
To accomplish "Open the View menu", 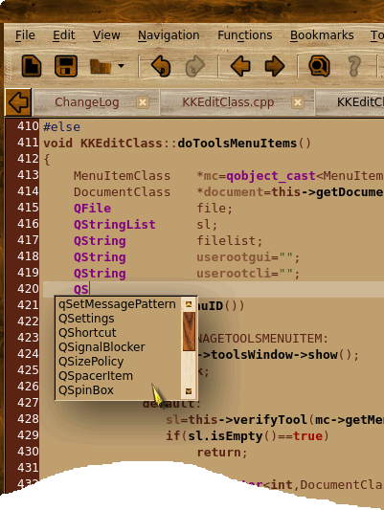I will pyautogui.click(x=106, y=35).
